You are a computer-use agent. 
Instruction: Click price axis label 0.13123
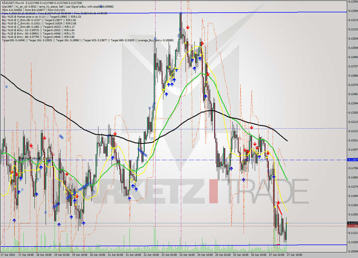pos(353,29)
